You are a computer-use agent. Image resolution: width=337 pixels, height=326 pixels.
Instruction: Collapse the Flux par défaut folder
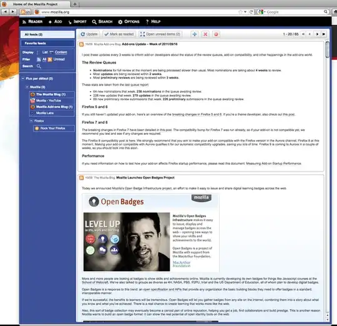click(23, 79)
